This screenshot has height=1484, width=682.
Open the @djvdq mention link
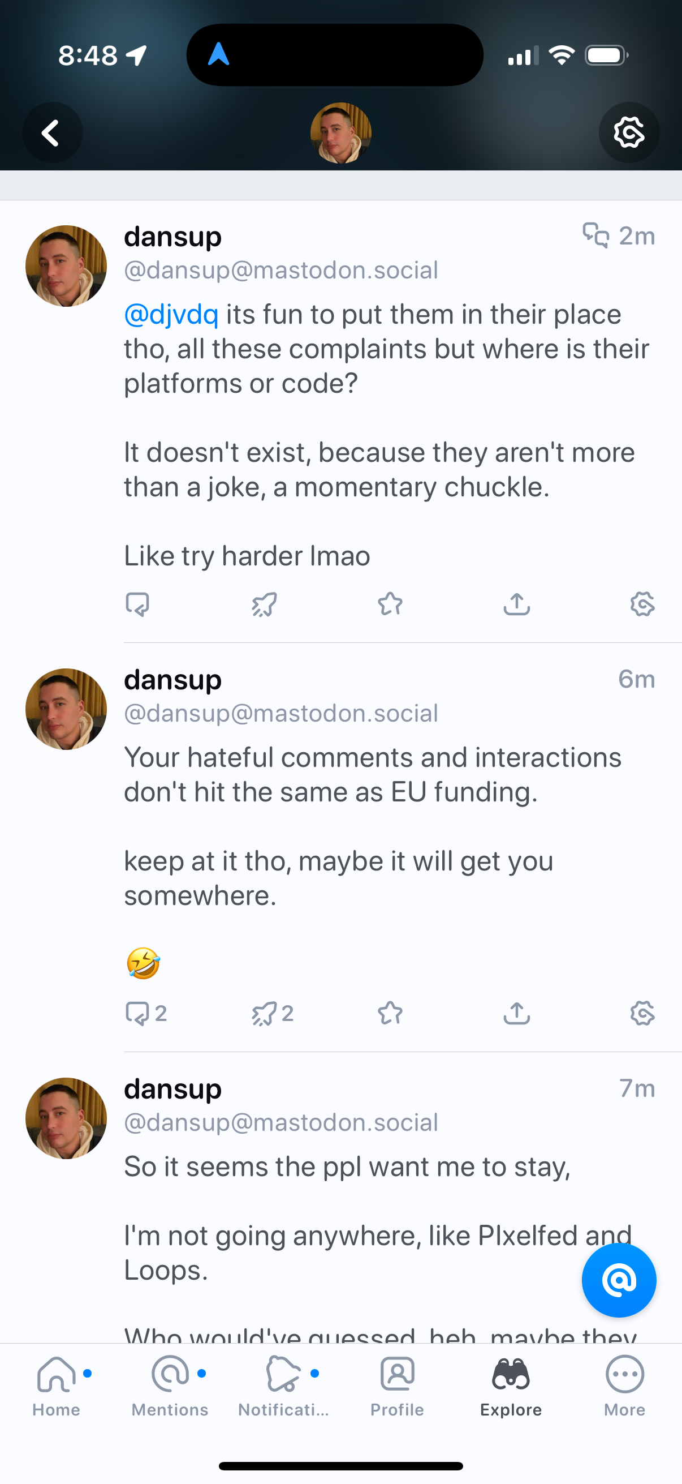pyautogui.click(x=171, y=315)
